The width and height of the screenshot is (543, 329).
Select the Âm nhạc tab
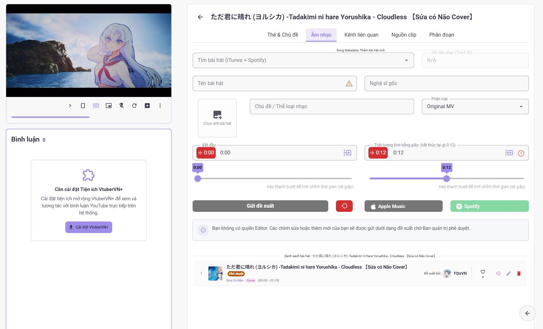(x=321, y=35)
